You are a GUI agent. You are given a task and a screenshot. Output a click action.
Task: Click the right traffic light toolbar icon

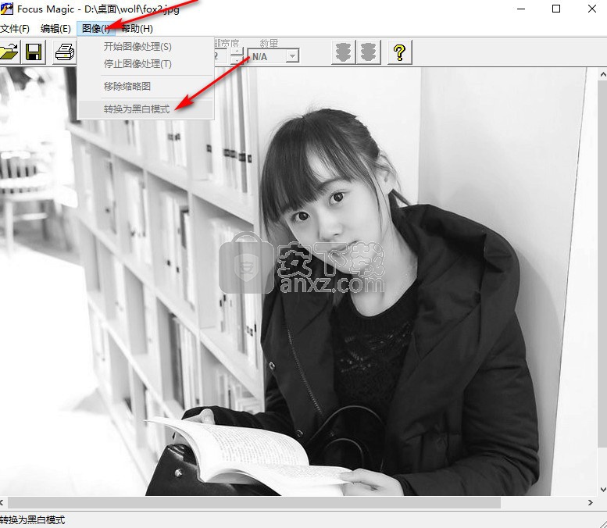(x=369, y=52)
